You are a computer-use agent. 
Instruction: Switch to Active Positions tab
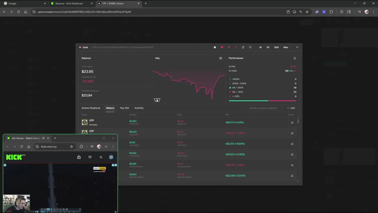(91, 108)
